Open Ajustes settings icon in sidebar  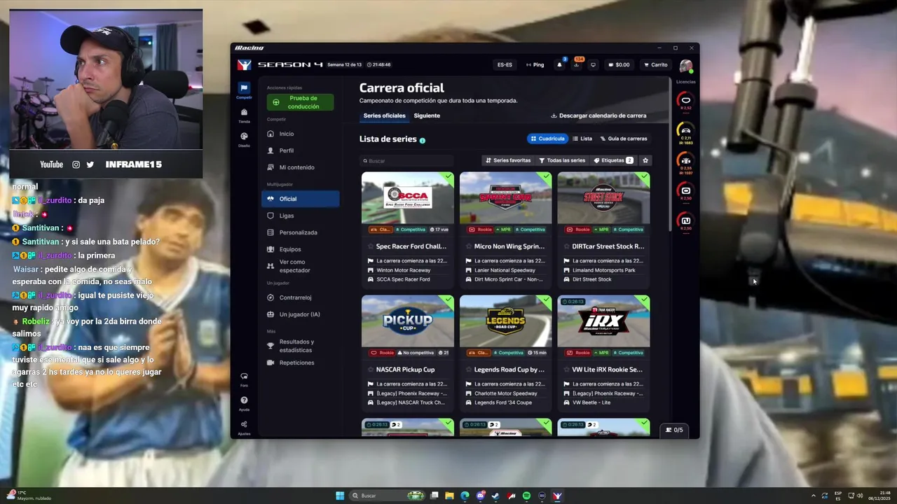(244, 424)
